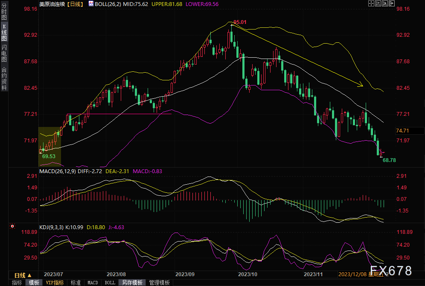Image resolution: width=425 pixels, height=286 pixels.
Task: Click the scroll-to-start chart icon
Action: tap(378, 3)
